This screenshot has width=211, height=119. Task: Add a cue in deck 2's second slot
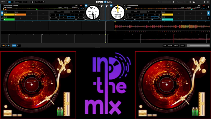pyautogui.click(x=179, y=13)
